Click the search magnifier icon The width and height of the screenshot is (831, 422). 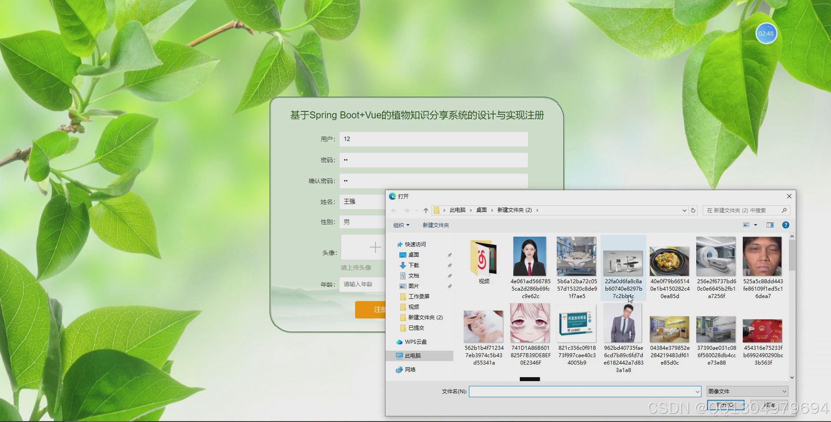pos(784,210)
